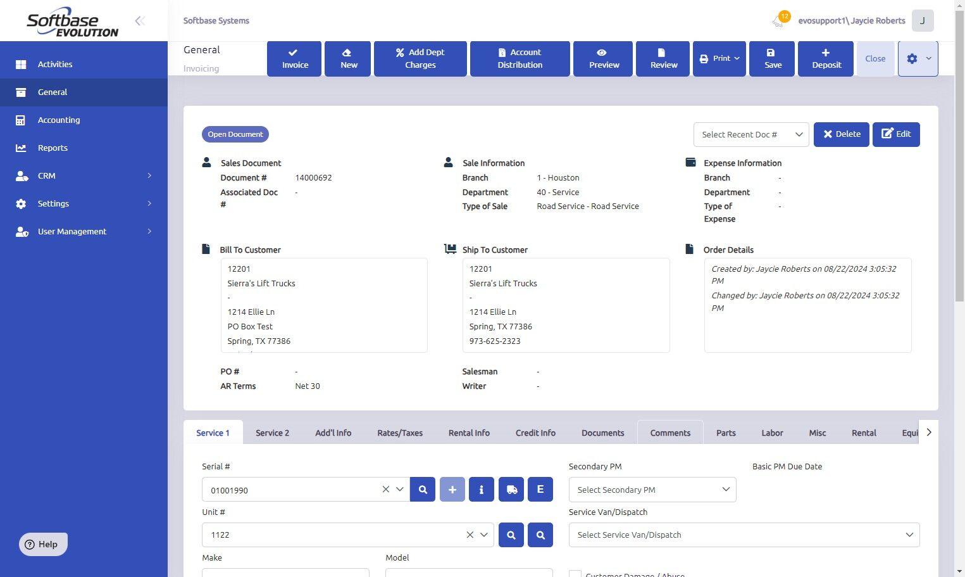Save the document
This screenshot has height=577, width=965.
click(x=772, y=59)
